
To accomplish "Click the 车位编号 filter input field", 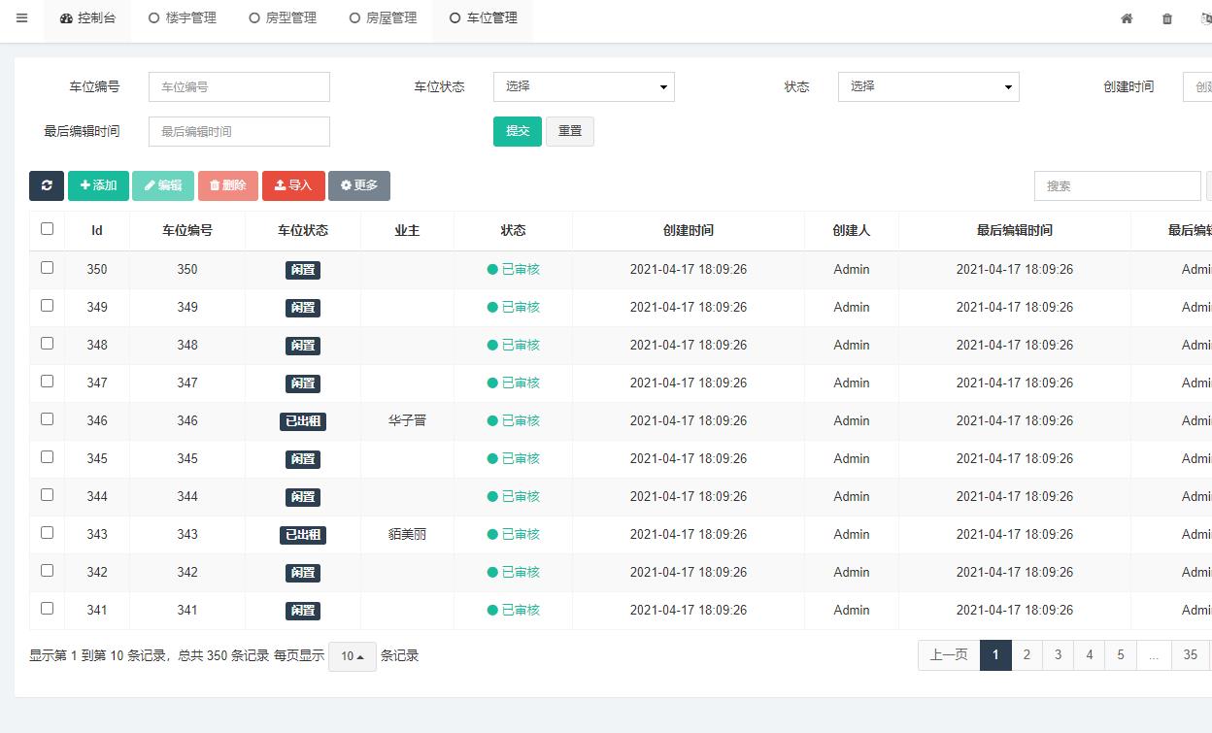I will point(239,86).
